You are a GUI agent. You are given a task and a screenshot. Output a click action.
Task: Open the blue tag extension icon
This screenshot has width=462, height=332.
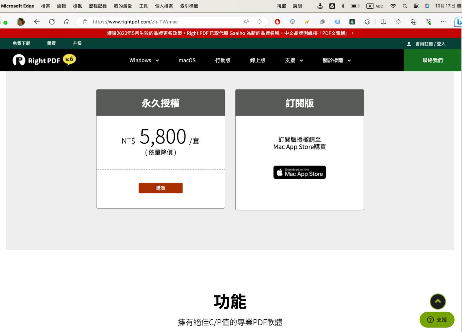click(337, 22)
